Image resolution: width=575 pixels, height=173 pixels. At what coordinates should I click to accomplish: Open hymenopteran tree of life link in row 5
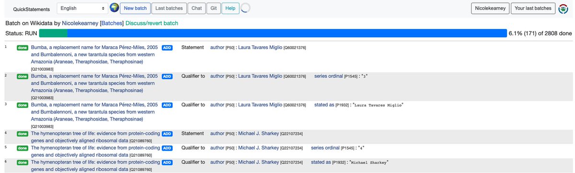pos(95,152)
